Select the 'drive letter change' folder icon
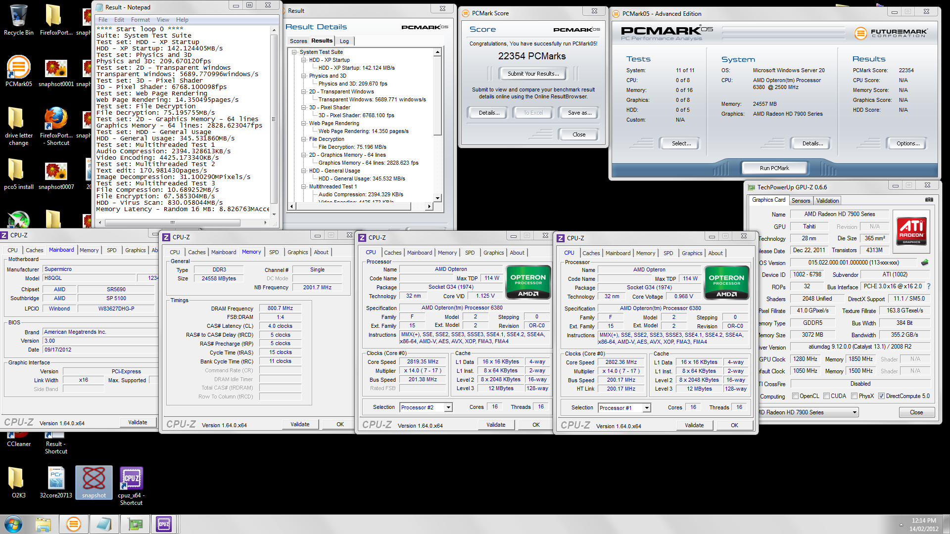The height and width of the screenshot is (534, 950). tap(19, 126)
